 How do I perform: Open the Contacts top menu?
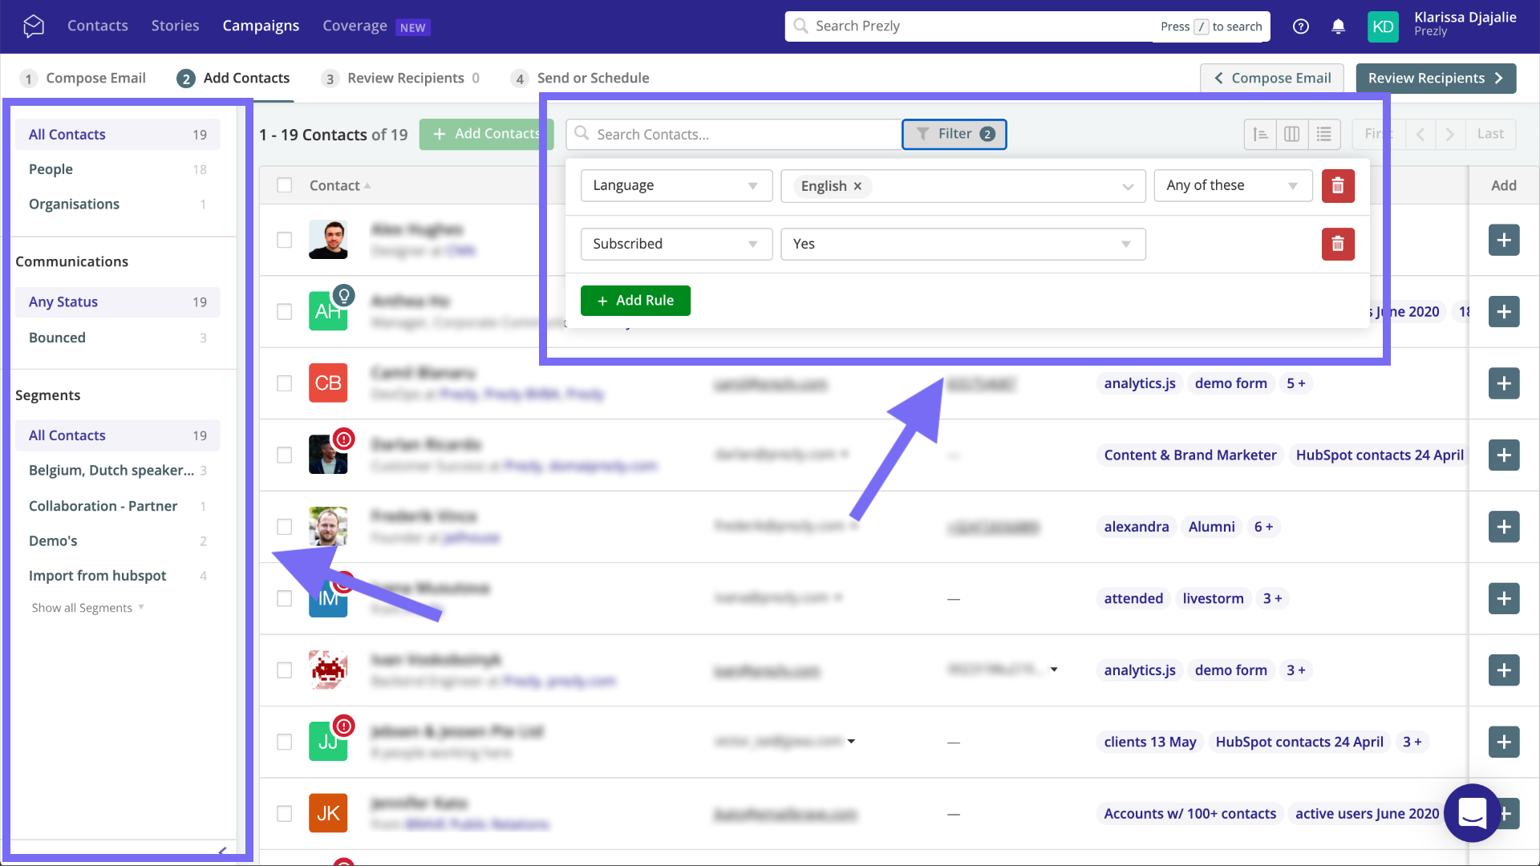pyautogui.click(x=97, y=26)
